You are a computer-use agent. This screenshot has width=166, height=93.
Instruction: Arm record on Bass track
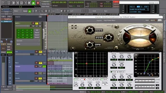37,63
